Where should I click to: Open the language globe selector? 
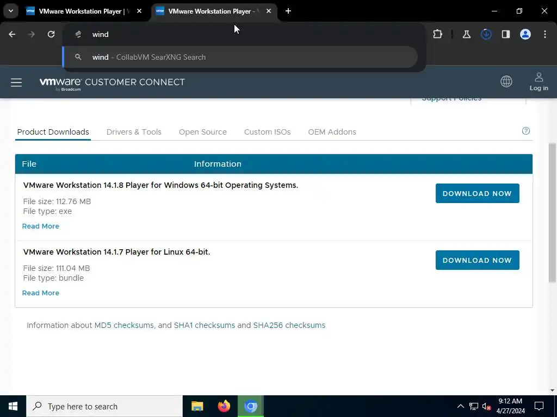[506, 81]
